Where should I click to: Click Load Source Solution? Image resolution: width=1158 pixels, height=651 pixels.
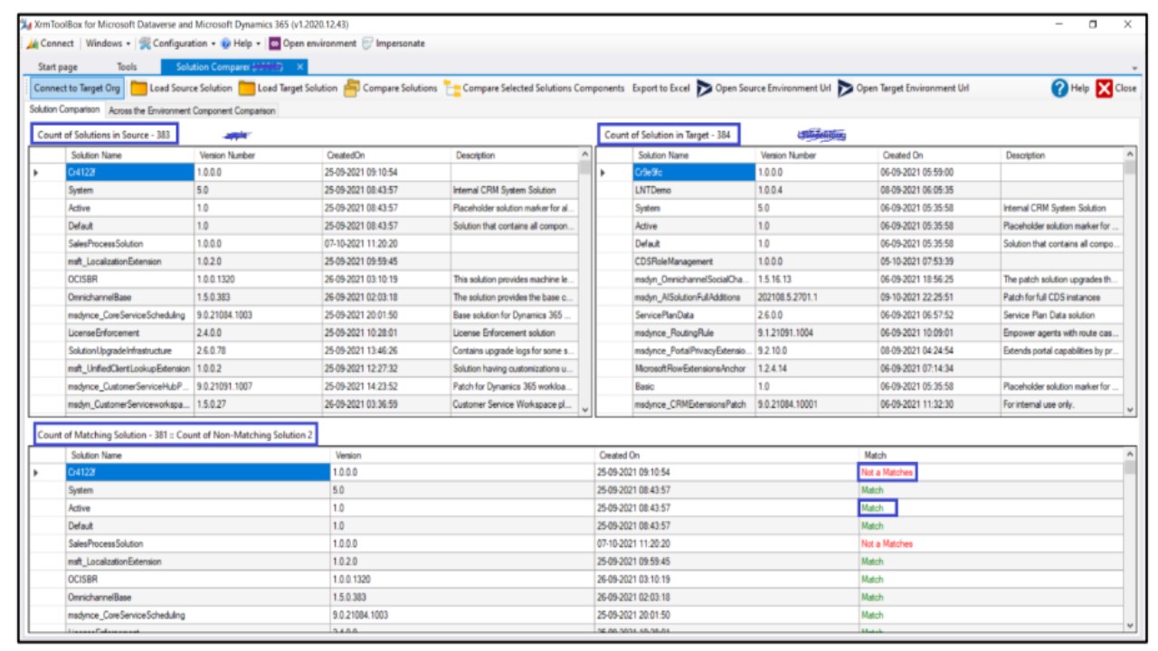point(182,89)
